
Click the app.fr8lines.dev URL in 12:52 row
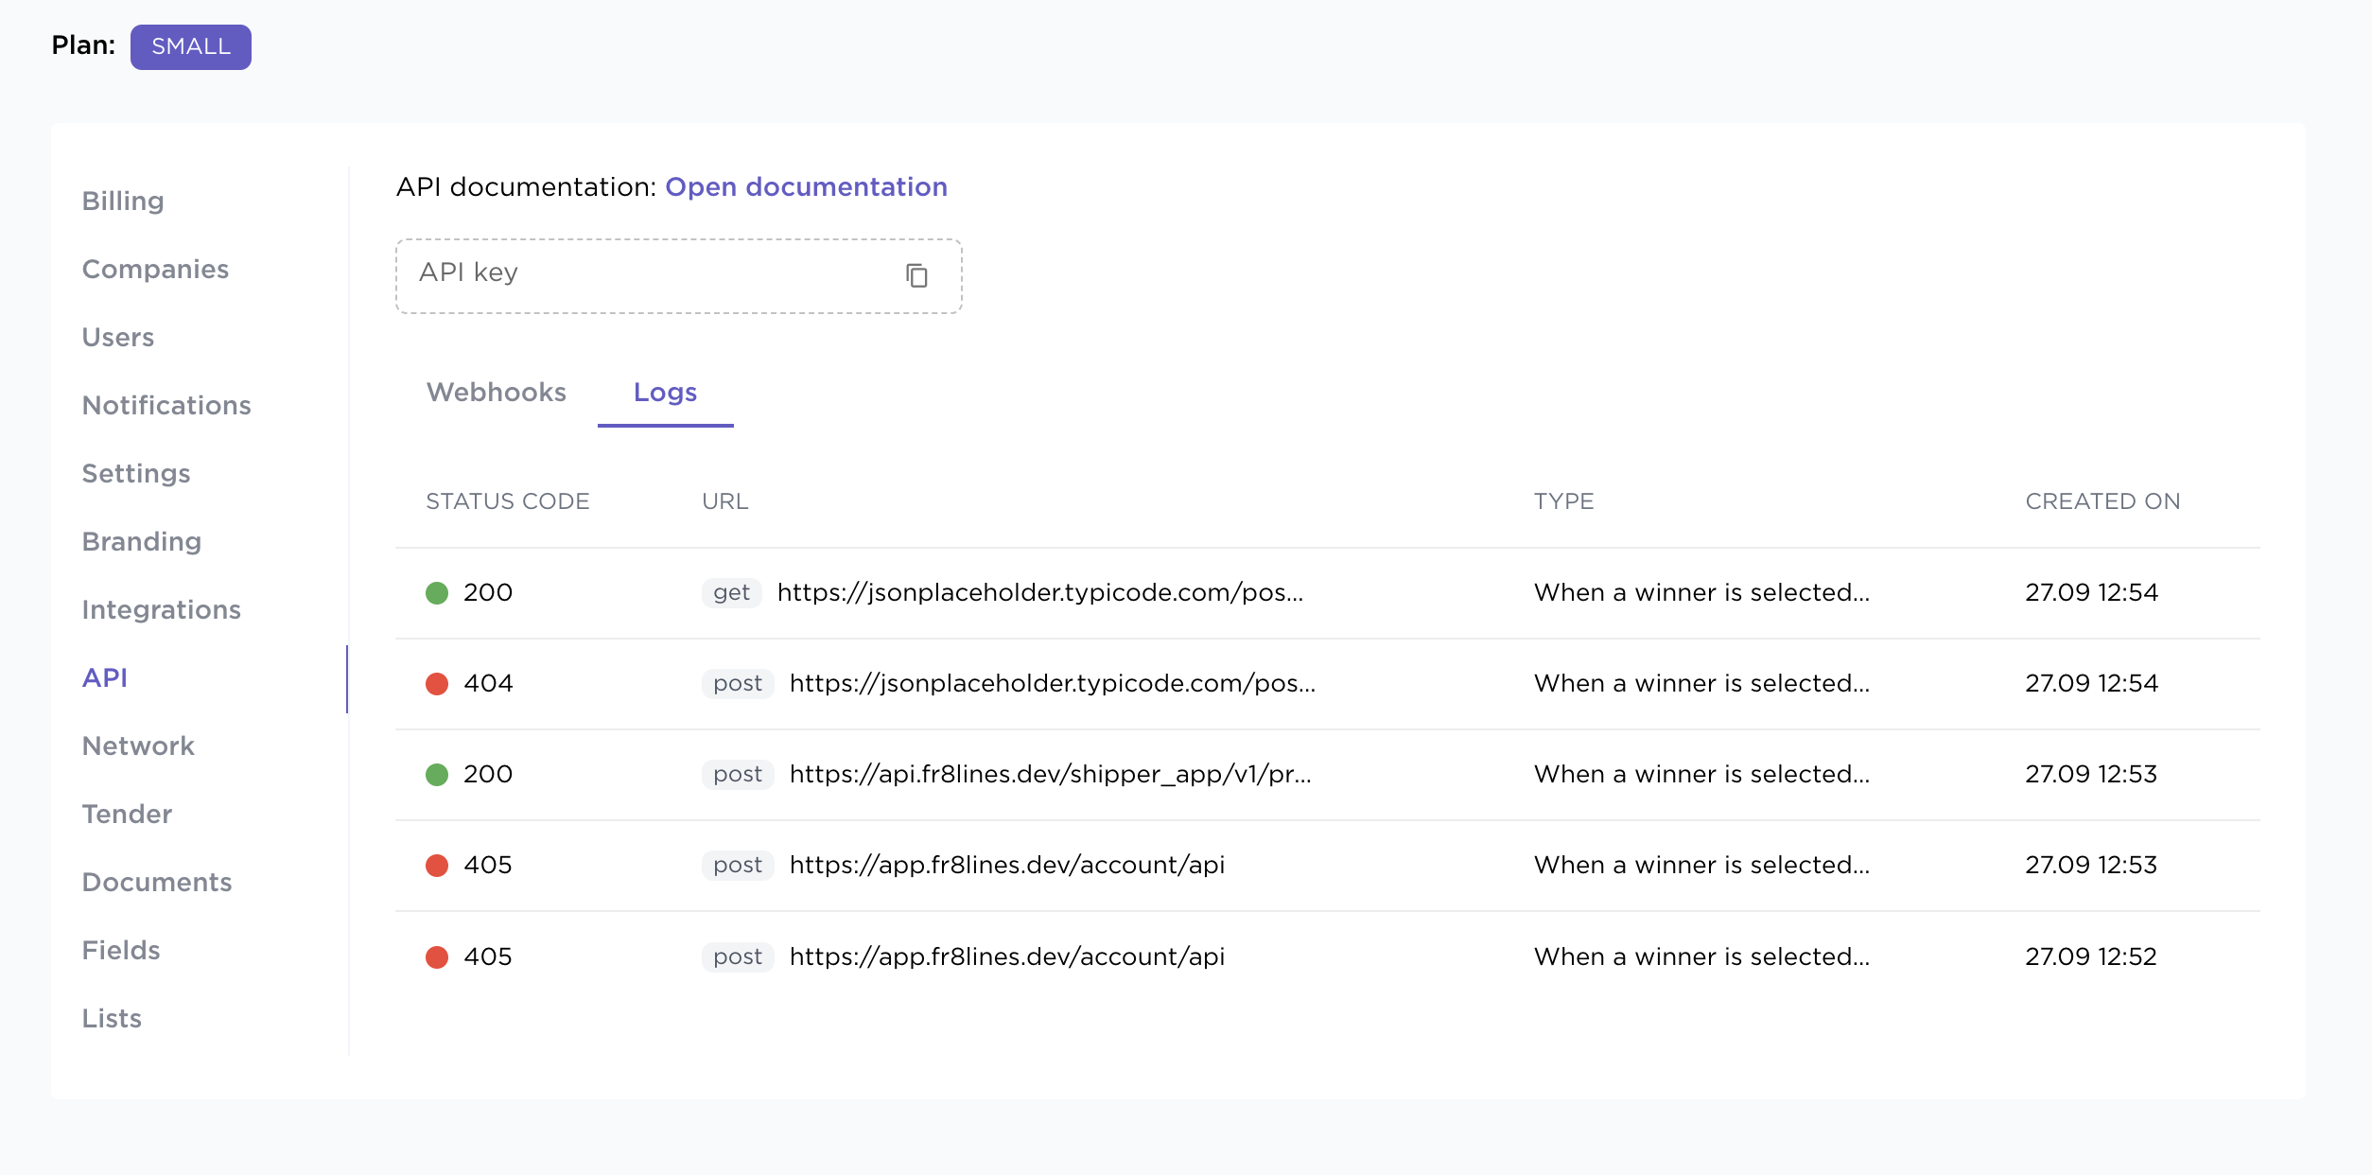(x=1007, y=956)
